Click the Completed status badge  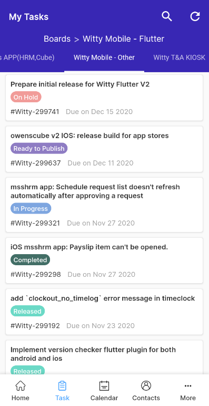(x=30, y=260)
